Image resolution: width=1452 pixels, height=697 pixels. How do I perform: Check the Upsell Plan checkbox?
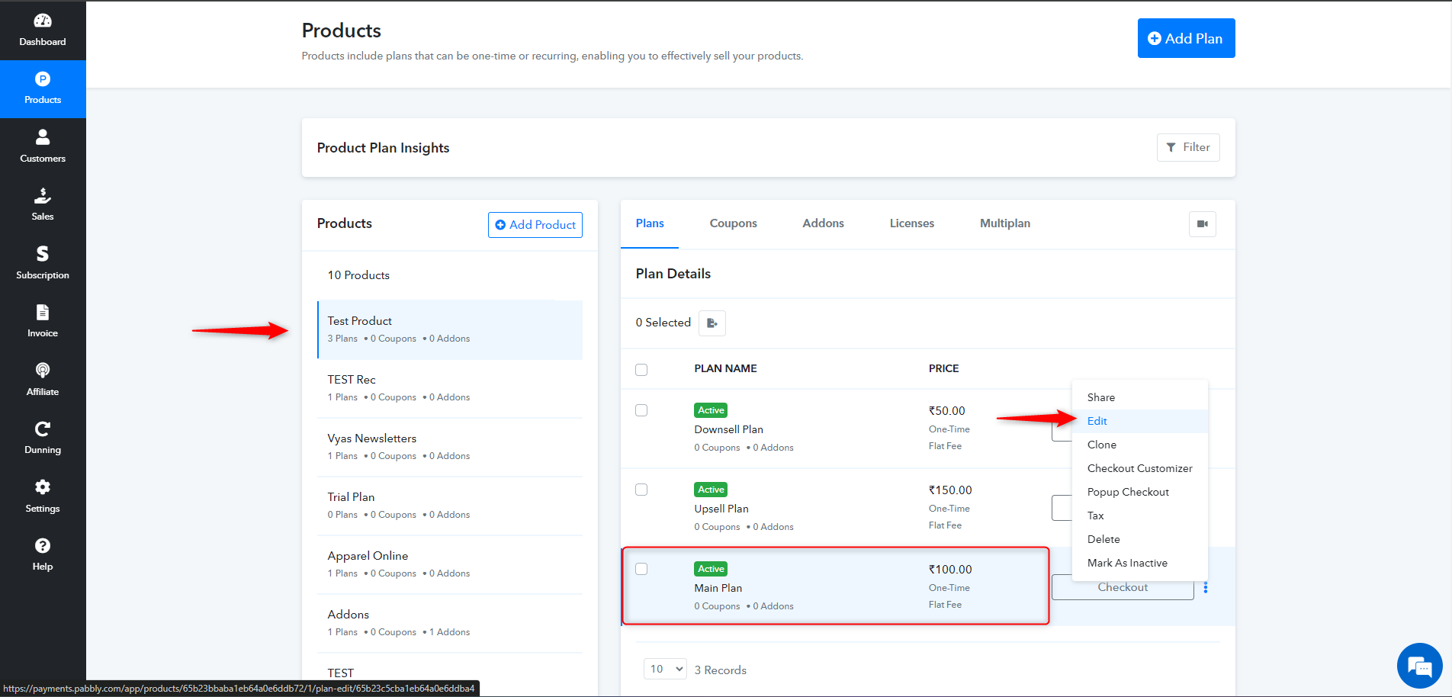[641, 490]
